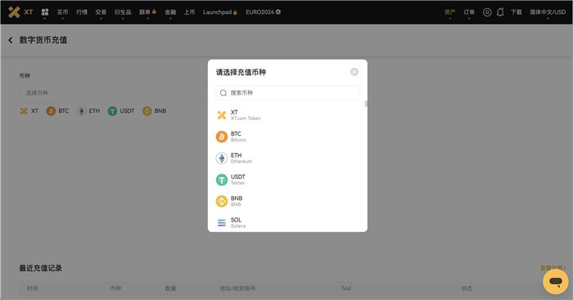Expand the 资产 dropdown
573x300 pixels.
pos(450,12)
